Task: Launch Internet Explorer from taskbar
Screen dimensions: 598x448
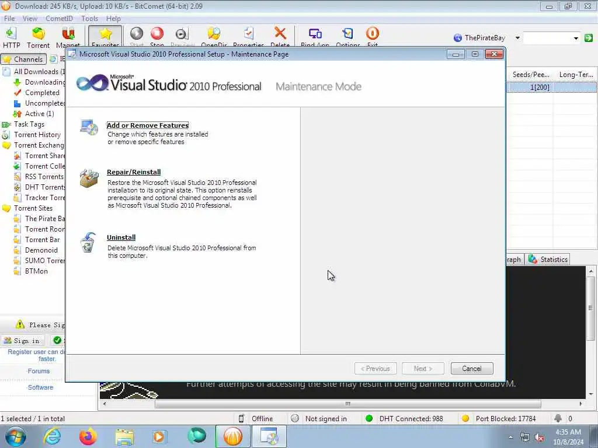Action: pyautogui.click(x=52, y=436)
